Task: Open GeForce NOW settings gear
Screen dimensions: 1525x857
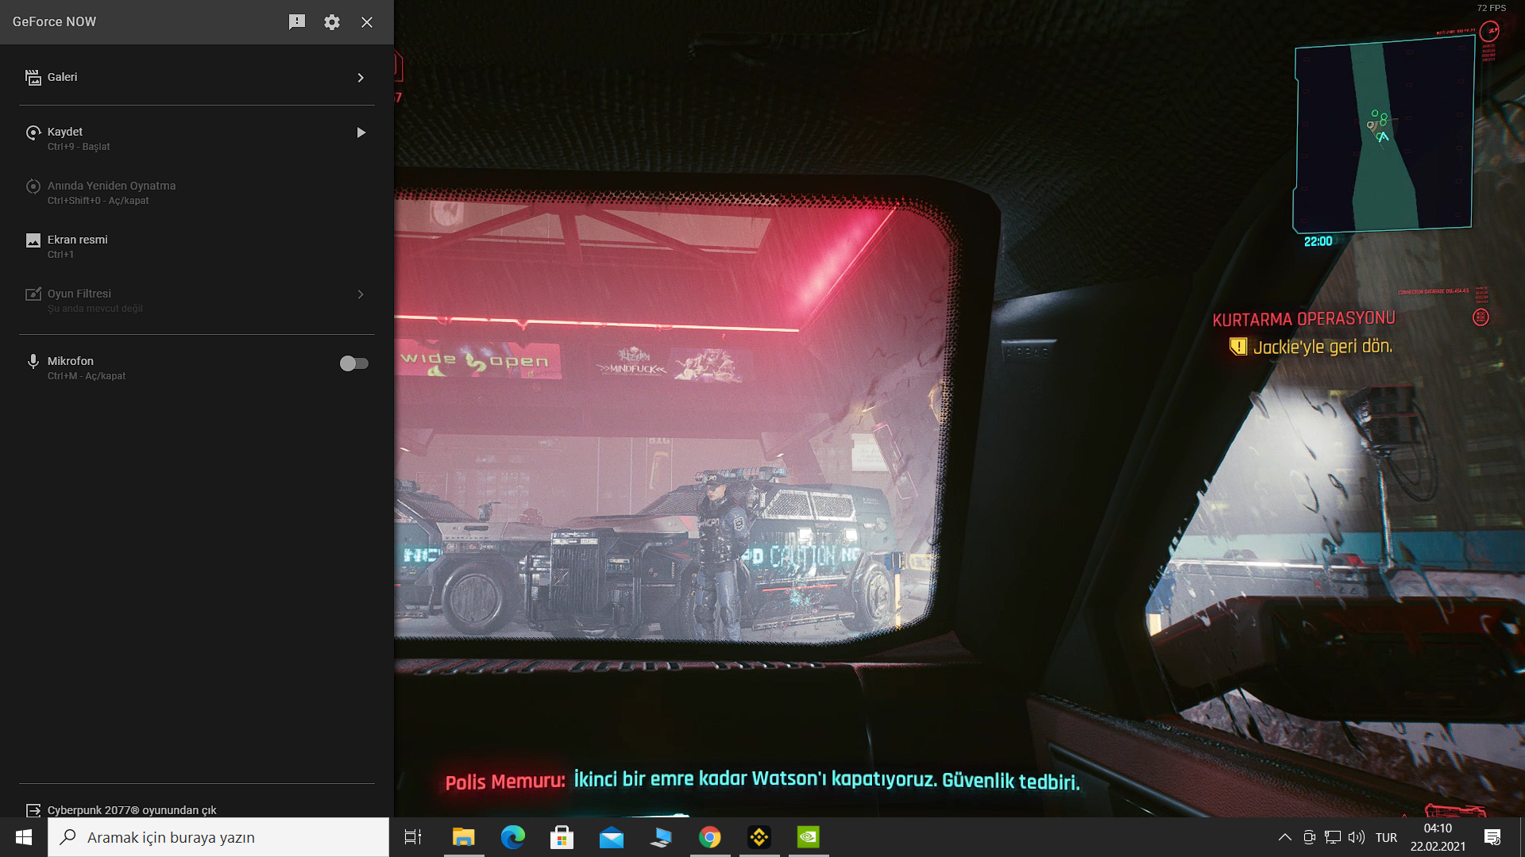Action: [332, 22]
